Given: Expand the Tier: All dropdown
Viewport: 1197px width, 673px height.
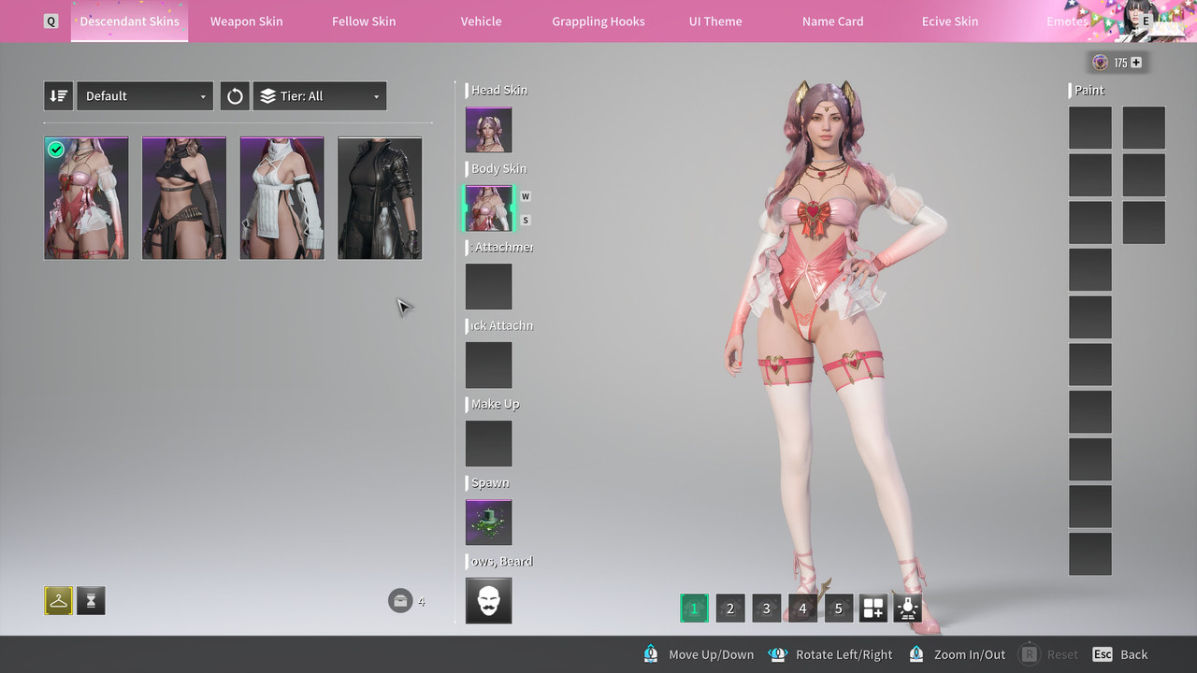Looking at the screenshot, I should pyautogui.click(x=320, y=95).
